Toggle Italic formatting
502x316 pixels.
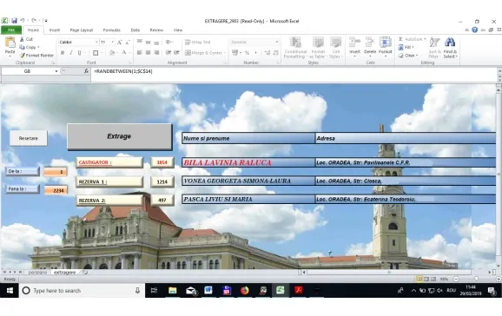pos(70,52)
